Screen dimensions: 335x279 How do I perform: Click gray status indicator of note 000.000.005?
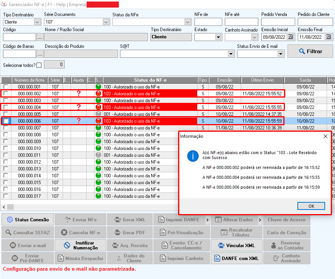98,114
